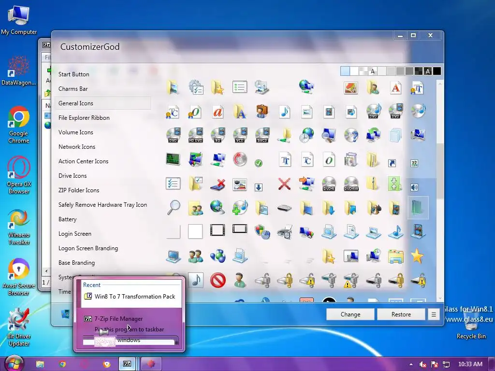The image size is (495, 371).
Task: Select the user with briefcase icon
Action: [x=262, y=112]
